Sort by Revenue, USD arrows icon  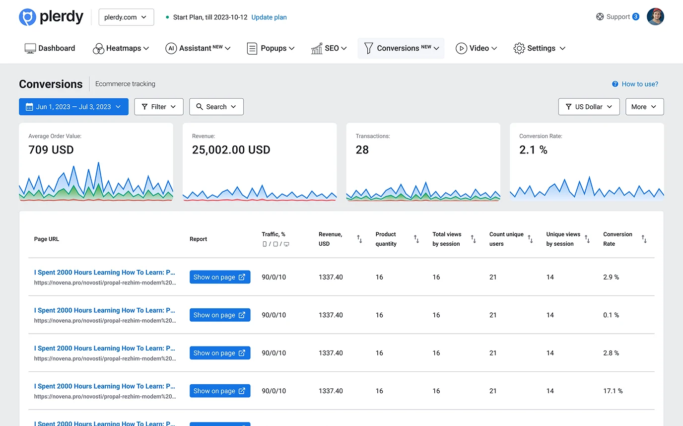(x=359, y=239)
